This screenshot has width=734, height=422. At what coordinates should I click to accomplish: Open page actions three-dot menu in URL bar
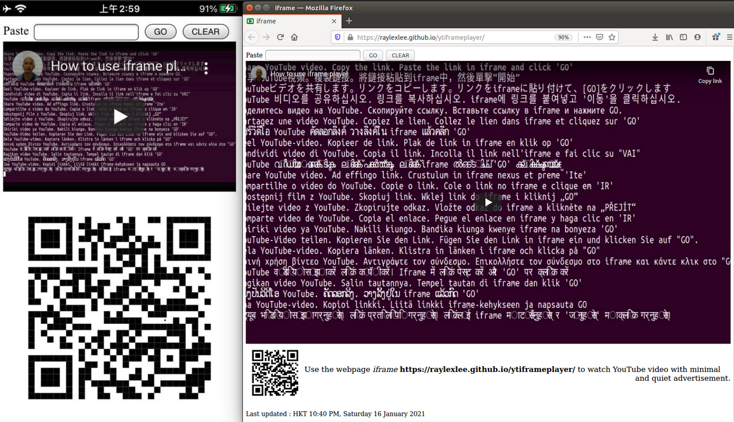[x=586, y=37]
